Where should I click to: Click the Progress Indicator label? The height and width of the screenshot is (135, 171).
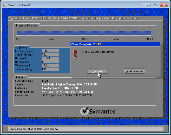coord(27,26)
